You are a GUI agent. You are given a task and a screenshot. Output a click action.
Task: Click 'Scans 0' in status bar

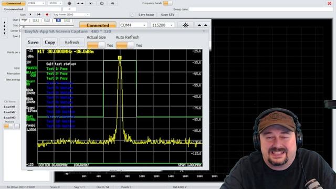[x=55, y=187]
